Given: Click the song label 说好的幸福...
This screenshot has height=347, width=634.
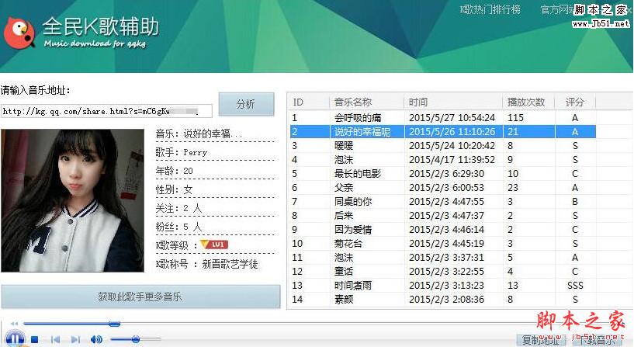Looking at the screenshot, I should coord(213,134).
